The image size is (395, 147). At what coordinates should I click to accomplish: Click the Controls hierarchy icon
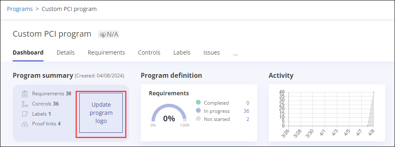25,104
